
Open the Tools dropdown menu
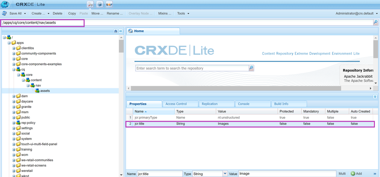[x=183, y=13]
